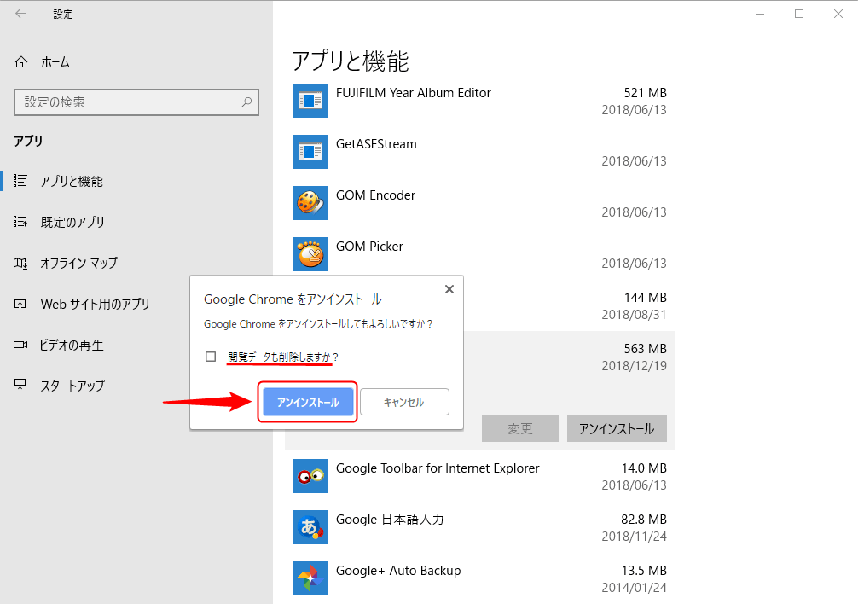Select FUJIFILM Year Album Editor entry name

pos(413,93)
